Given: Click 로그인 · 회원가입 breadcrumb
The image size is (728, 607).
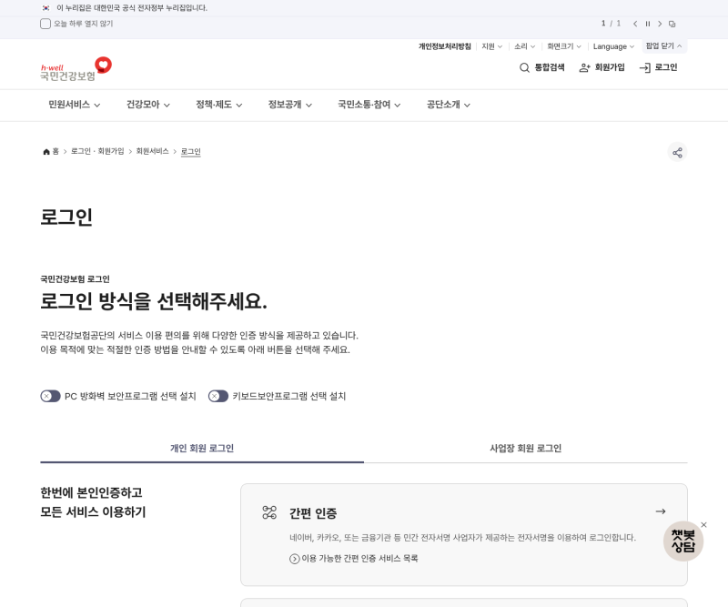Looking at the screenshot, I should (x=97, y=151).
